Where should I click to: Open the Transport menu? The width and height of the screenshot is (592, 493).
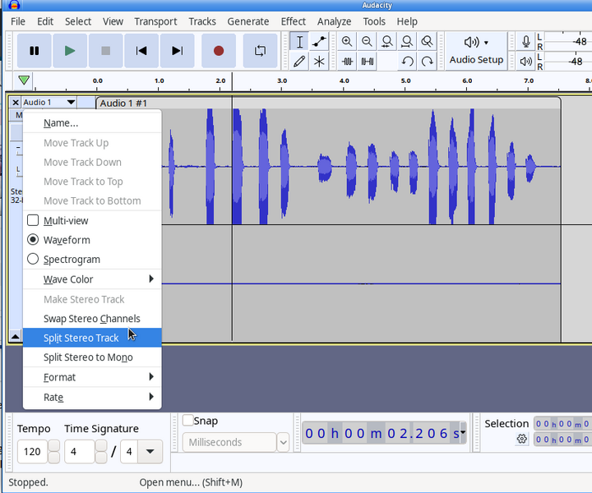point(155,21)
